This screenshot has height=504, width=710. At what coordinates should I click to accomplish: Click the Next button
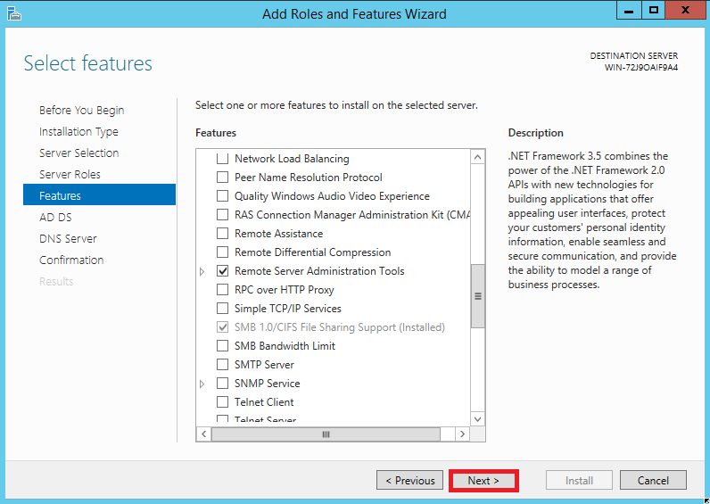point(483,481)
